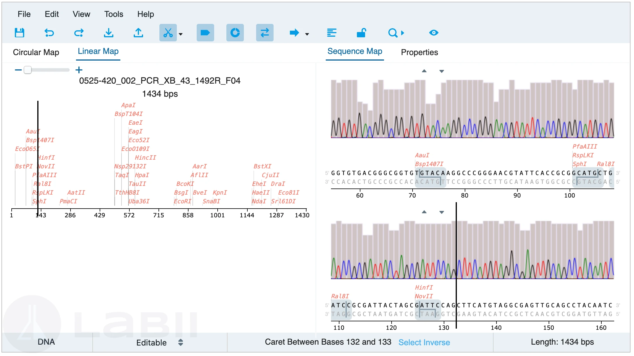Image resolution: width=634 pixels, height=356 pixels.
Task: Click the zoom slider handle
Action: click(x=28, y=70)
